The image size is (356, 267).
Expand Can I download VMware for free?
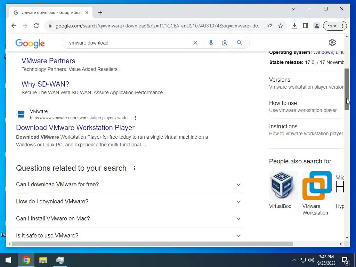tap(129, 185)
